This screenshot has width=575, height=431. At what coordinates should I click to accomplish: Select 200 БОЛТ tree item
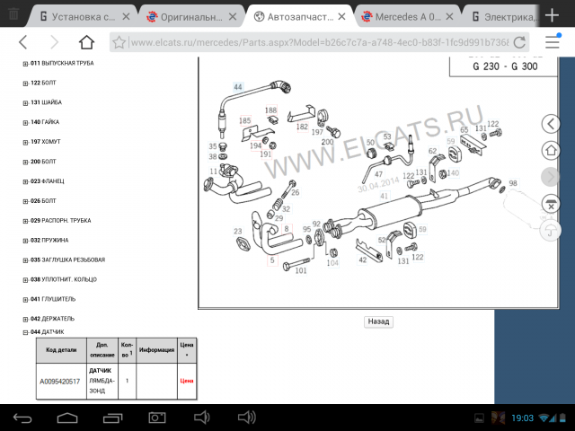point(43,162)
